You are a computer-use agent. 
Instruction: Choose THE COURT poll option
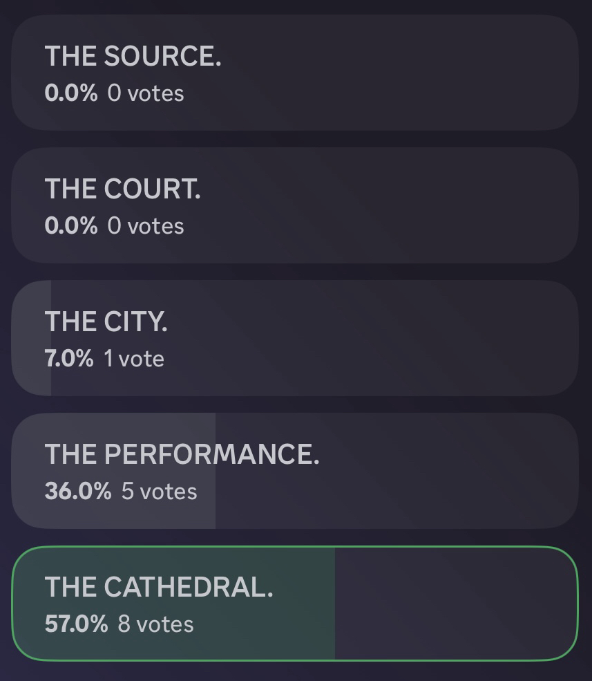pyautogui.click(x=122, y=189)
